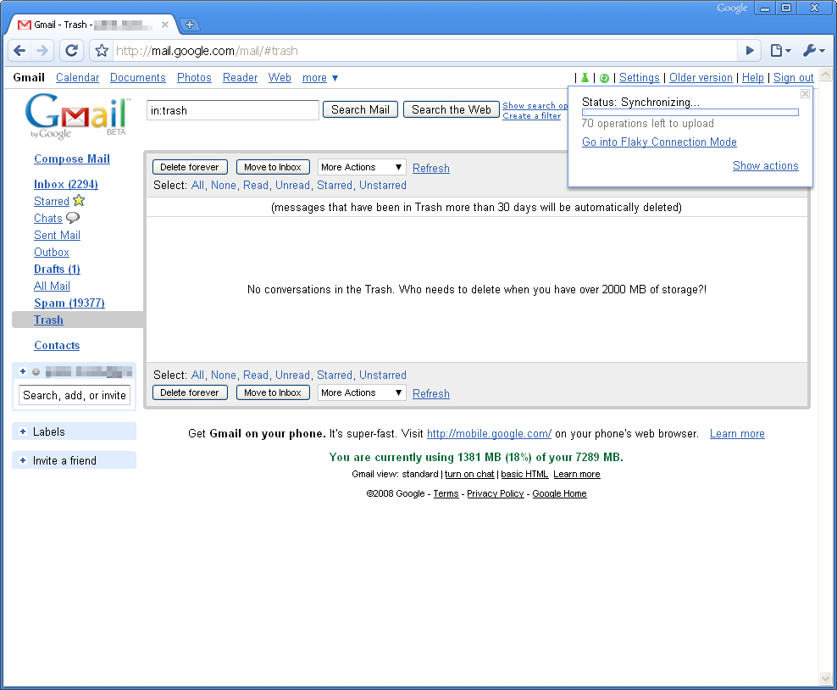
Task: Click Show actions in status popup
Action: pyautogui.click(x=766, y=165)
